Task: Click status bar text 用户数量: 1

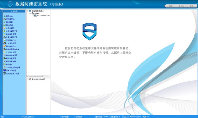Action: point(66,117)
